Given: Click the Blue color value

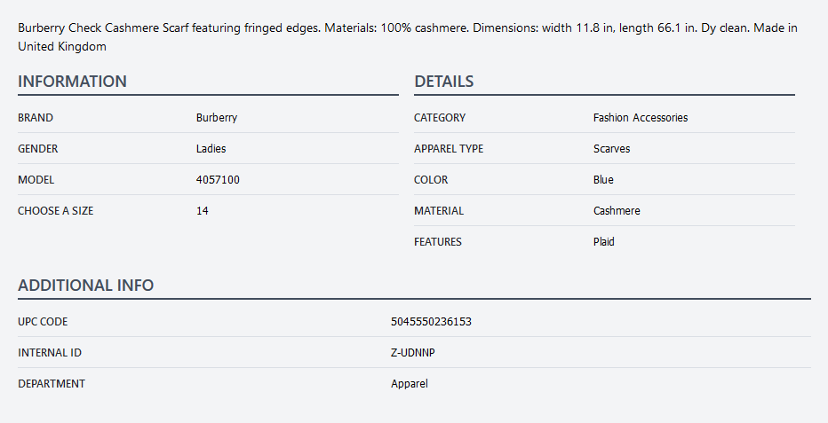Looking at the screenshot, I should click(x=603, y=180).
